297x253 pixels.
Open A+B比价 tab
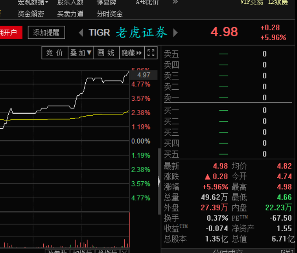[x=147, y=2]
